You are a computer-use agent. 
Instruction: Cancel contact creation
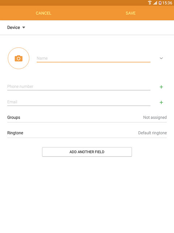43,13
